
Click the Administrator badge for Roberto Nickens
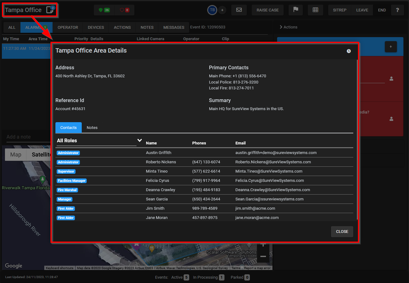point(68,162)
